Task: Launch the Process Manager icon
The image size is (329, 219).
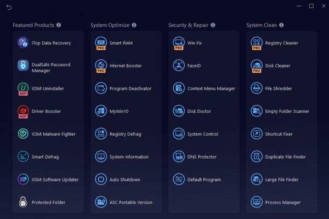Action: [257, 202]
